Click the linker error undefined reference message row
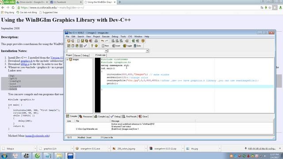 133,124
